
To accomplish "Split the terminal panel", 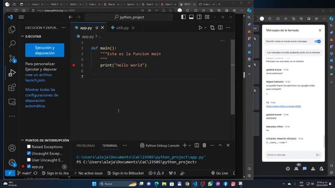I will click(x=197, y=145).
